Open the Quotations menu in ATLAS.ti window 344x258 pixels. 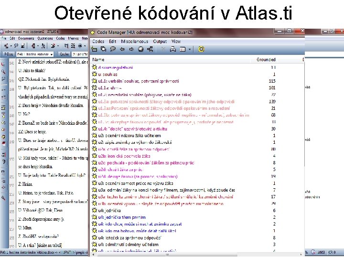tap(45, 38)
